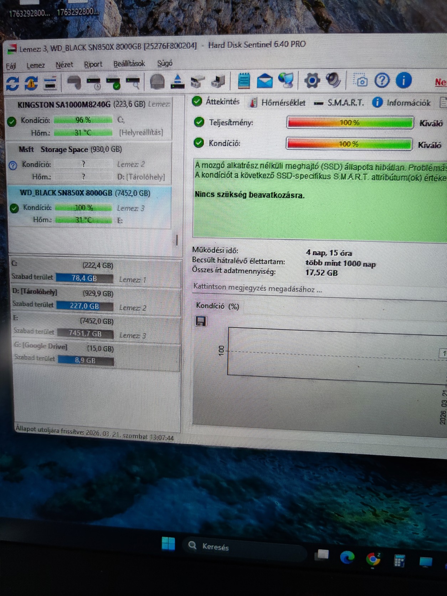
Task: Open the Riport menu
Action: point(93,65)
